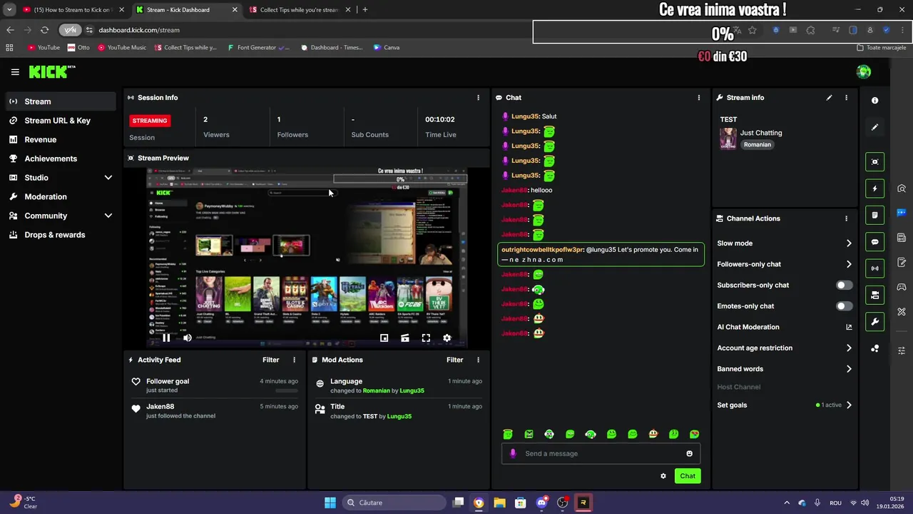Toggle the lightning activity feed widget icon

(x=875, y=188)
